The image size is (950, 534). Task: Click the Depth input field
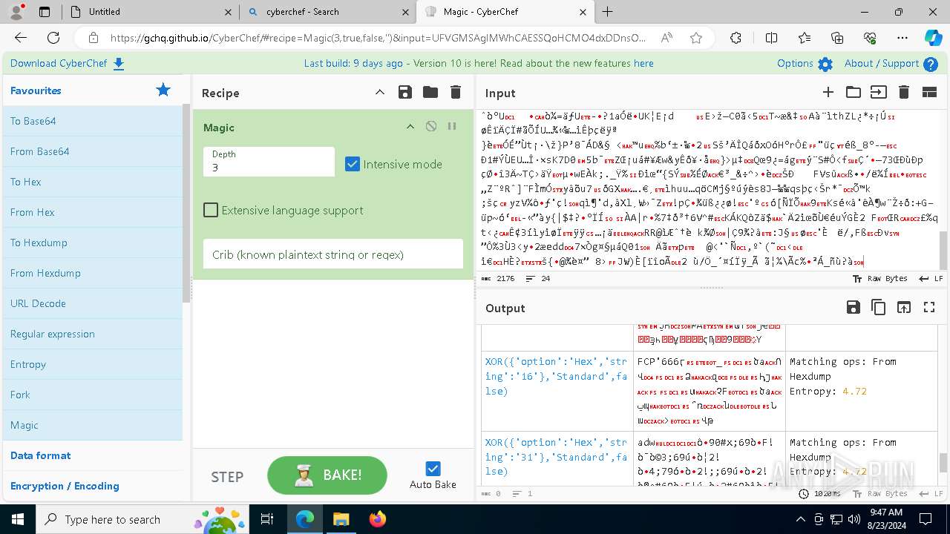[269, 162]
